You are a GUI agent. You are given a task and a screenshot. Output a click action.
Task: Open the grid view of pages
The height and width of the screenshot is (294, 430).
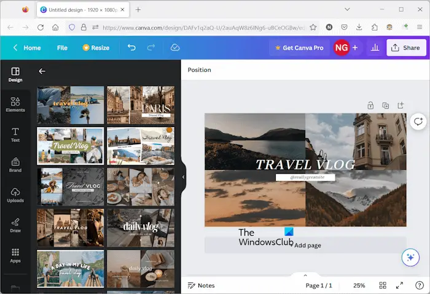pos(383,285)
